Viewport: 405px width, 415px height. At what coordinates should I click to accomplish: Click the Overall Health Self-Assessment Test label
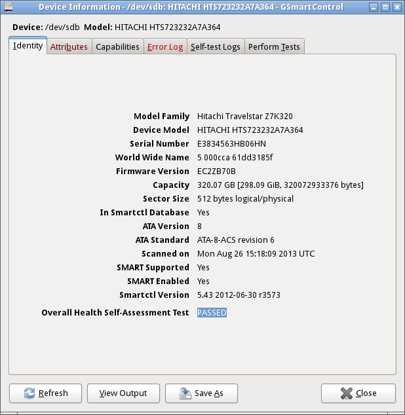[115, 313]
